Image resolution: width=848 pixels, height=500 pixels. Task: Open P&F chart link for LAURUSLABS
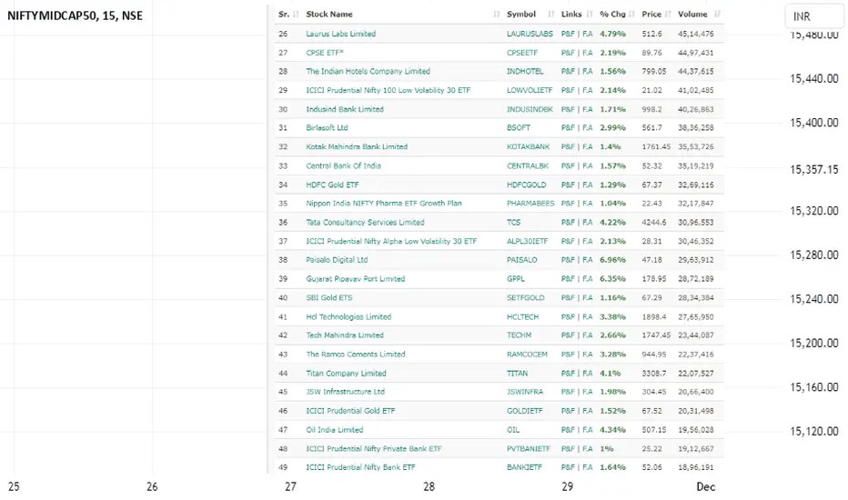point(568,34)
